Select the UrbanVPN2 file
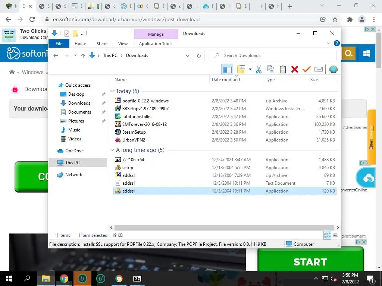 (225, 140)
